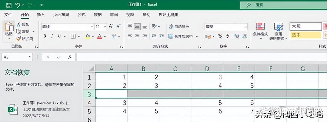Screen dimensions: 327x122
Task: Click the Conditional Formatting icon
Action: pos(260,26)
